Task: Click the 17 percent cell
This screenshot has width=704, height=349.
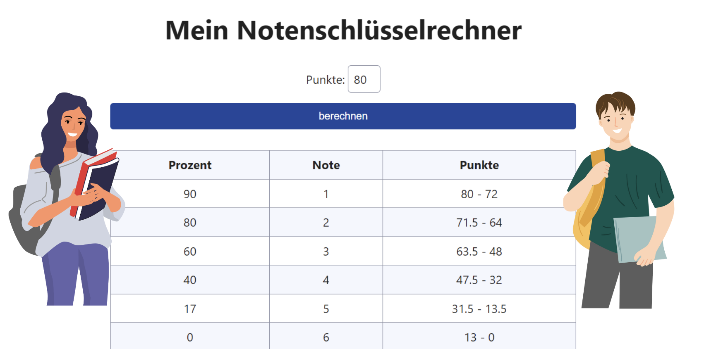Action: 190,309
